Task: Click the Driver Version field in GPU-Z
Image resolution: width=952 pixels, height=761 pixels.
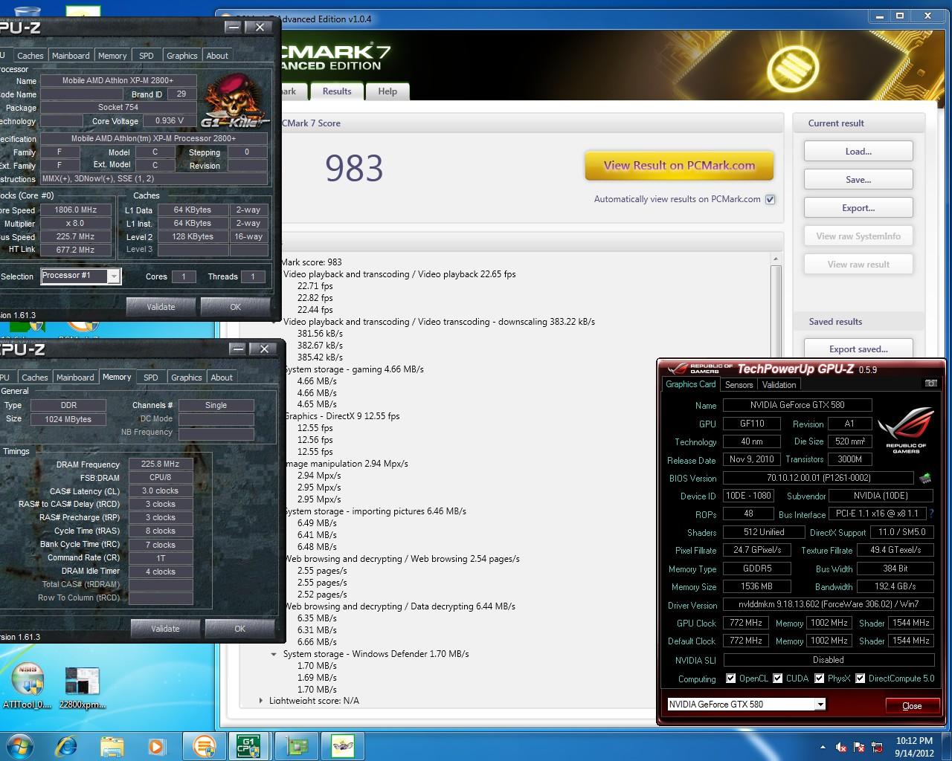Action: [829, 605]
